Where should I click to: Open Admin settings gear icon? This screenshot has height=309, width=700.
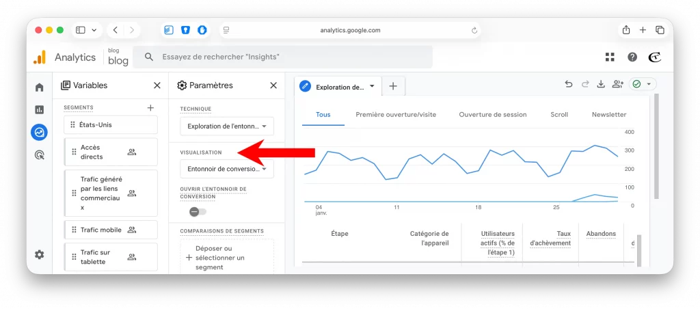[40, 254]
